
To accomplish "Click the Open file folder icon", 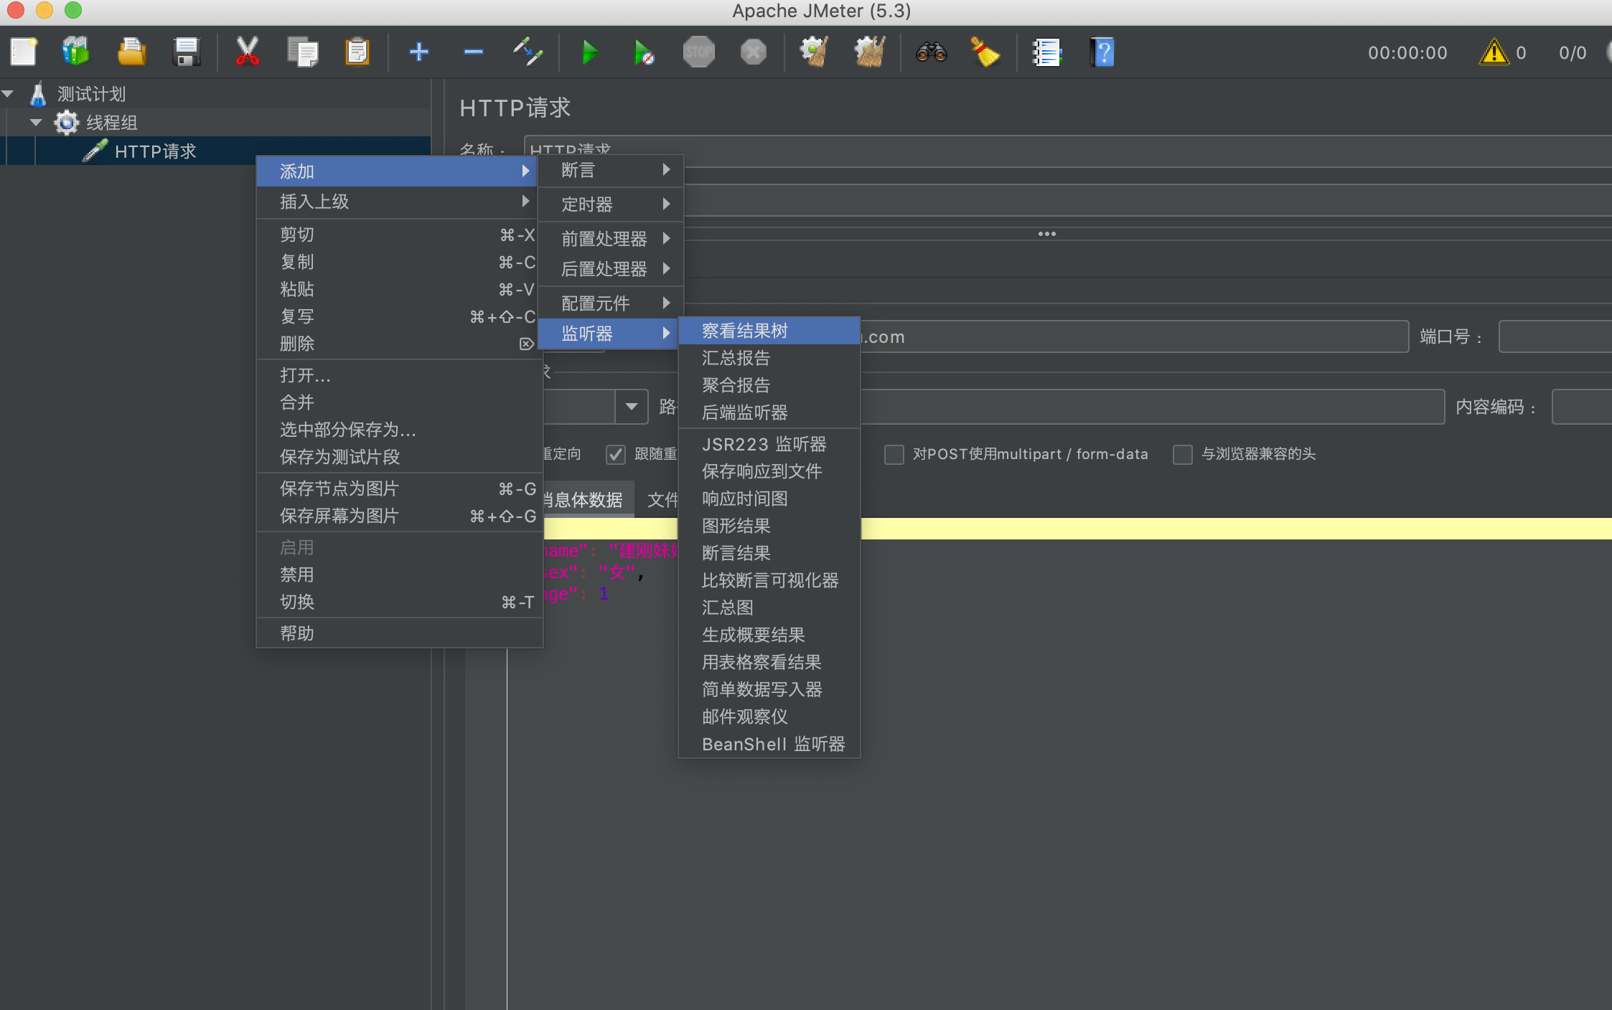I will click(x=131, y=52).
